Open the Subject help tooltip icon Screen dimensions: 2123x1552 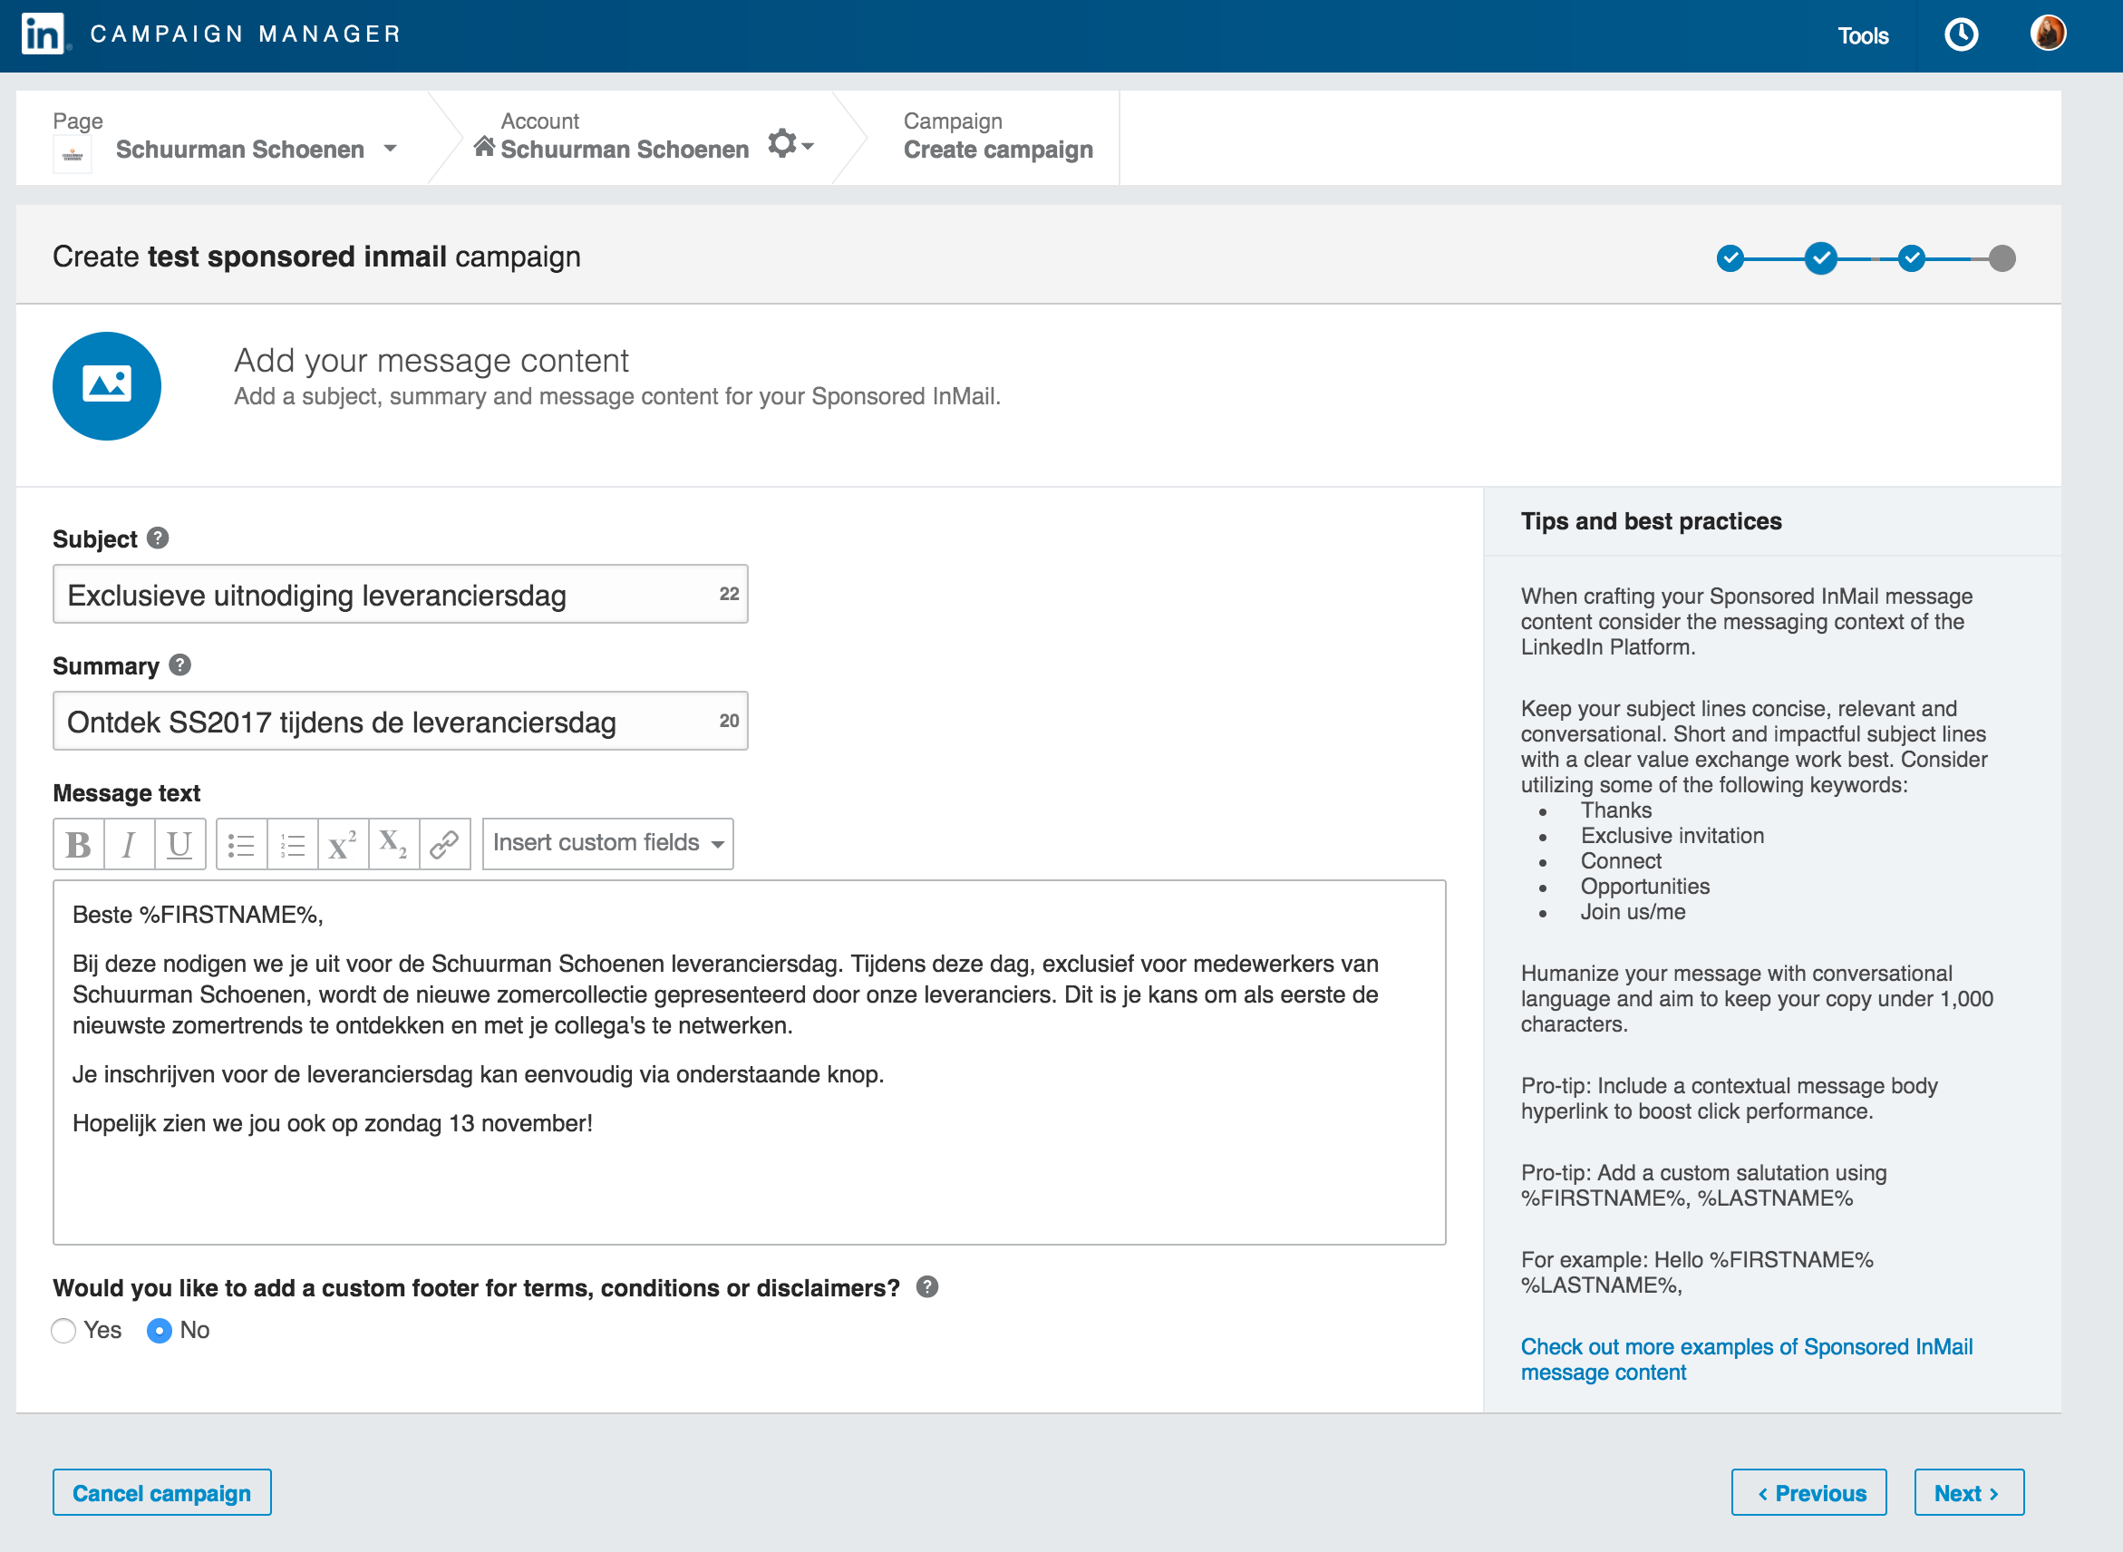158,538
